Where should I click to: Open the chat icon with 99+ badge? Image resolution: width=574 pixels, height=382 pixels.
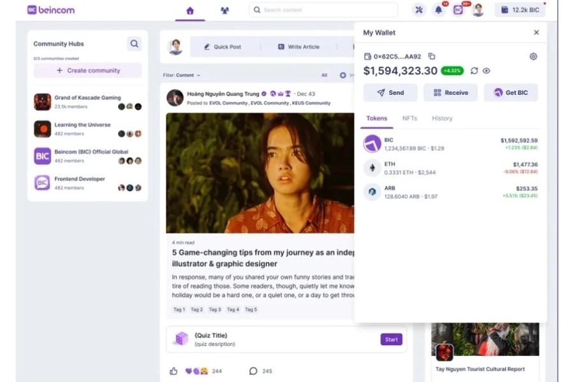click(x=458, y=10)
